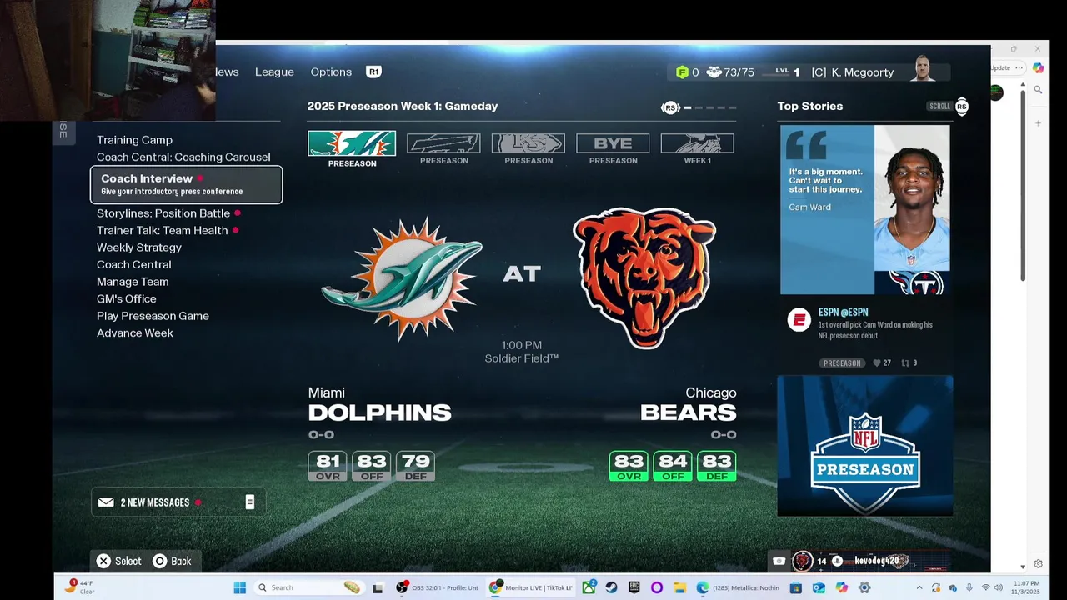Viewport: 1067px width, 600px height.
Task: Click the Chicago Bears large logo
Action: click(644, 277)
